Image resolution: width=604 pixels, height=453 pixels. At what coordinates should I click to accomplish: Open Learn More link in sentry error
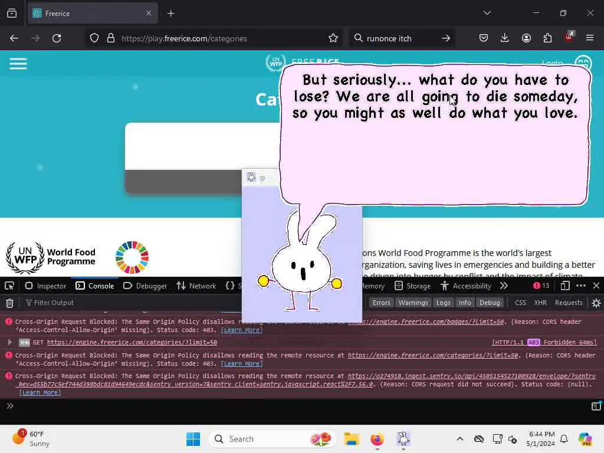click(40, 392)
